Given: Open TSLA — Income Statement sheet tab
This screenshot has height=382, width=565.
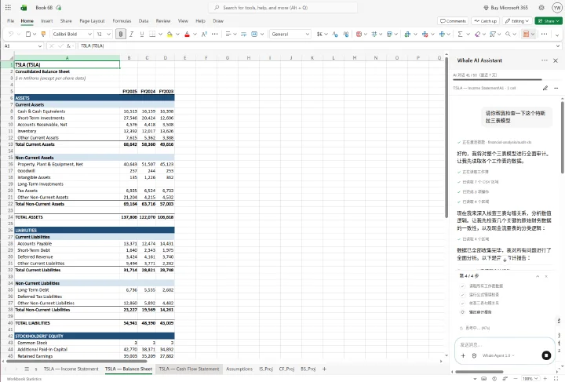Looking at the screenshot, I should pyautogui.click(x=71, y=369).
